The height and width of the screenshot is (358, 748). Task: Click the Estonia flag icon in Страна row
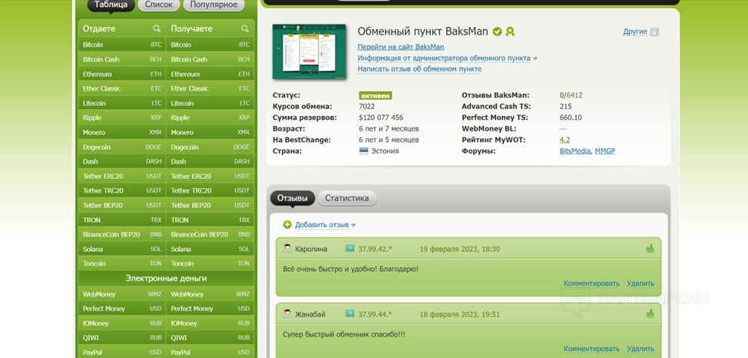(364, 151)
